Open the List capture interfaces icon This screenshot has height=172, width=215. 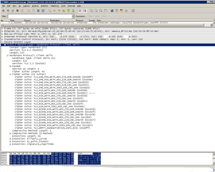(3, 11)
